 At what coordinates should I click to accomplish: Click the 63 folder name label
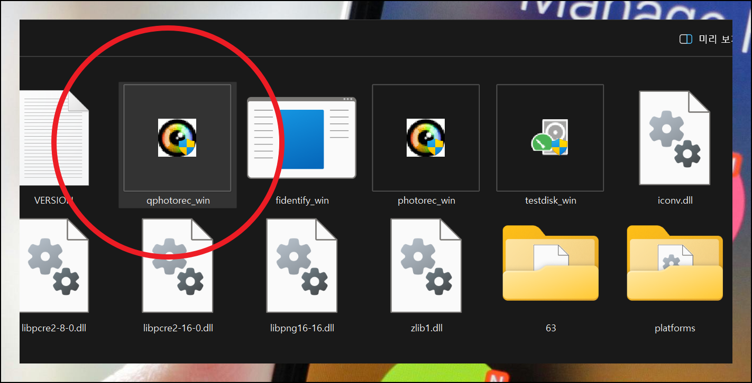point(551,328)
